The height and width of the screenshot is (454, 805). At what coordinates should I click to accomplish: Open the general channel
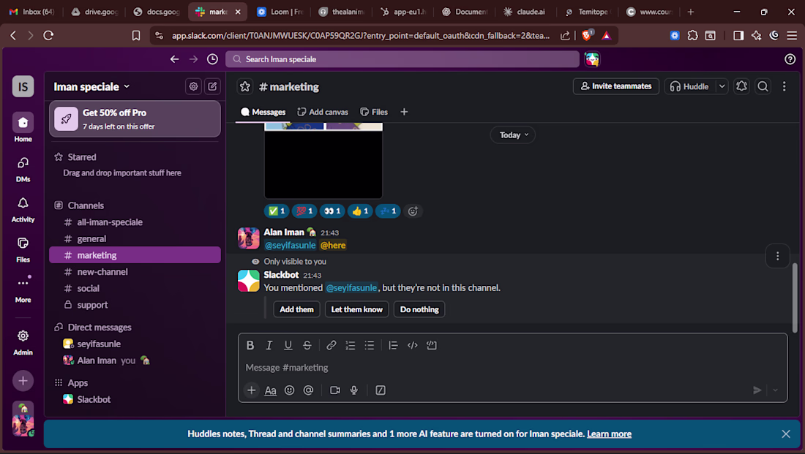click(x=135, y=238)
